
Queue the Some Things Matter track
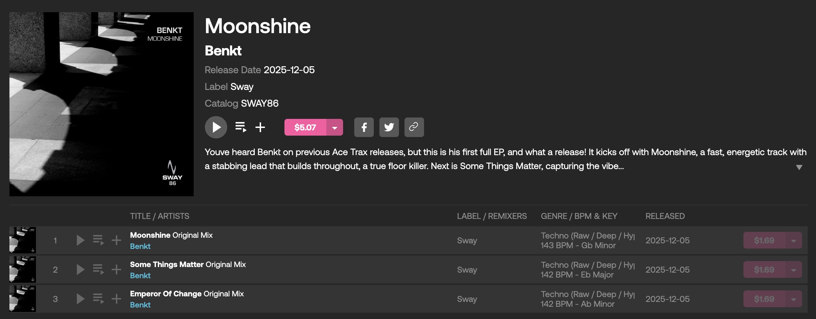98,269
